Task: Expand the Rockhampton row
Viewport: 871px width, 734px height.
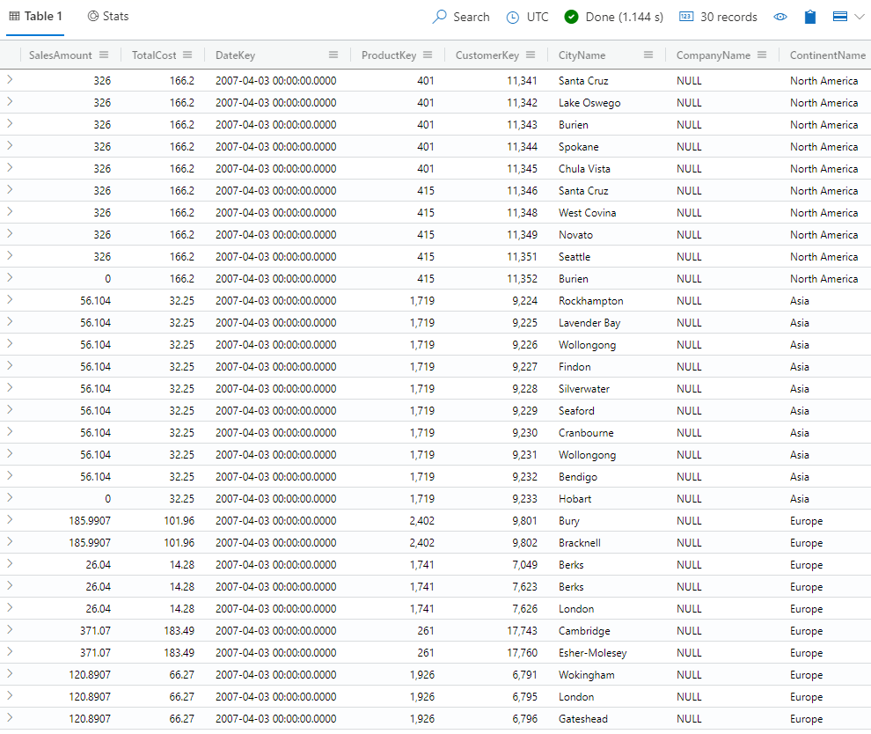Action: pos(10,300)
